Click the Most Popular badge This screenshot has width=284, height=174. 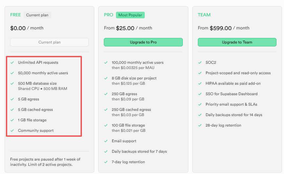click(x=130, y=15)
